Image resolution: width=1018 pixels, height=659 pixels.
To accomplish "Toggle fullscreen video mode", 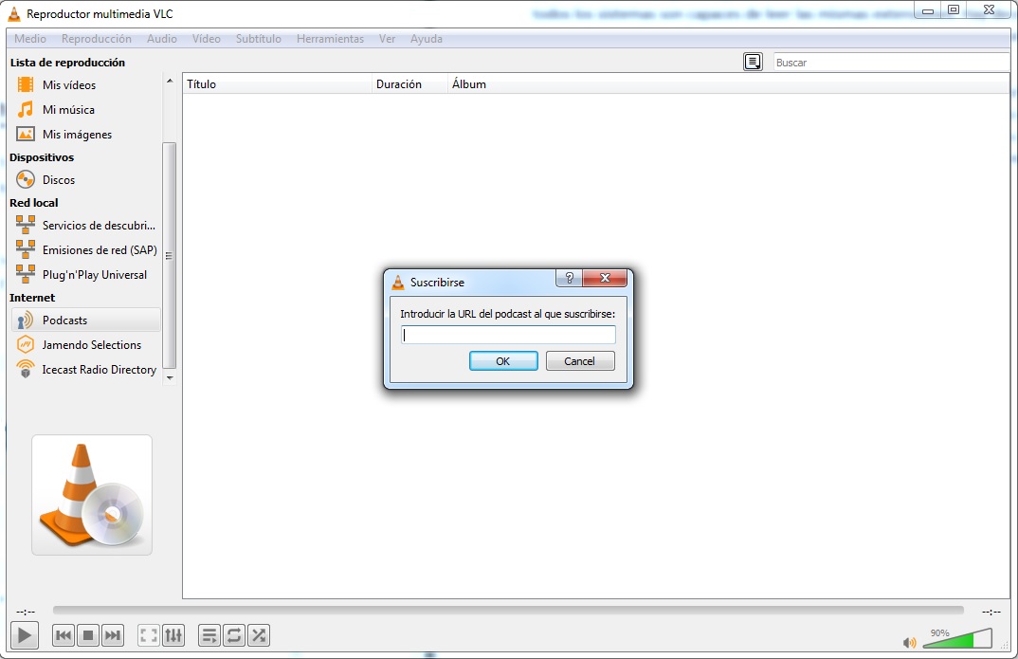I will pyautogui.click(x=149, y=635).
